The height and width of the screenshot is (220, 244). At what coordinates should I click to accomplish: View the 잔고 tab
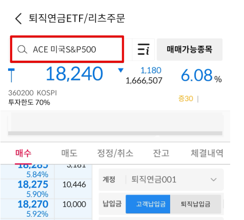(161, 153)
